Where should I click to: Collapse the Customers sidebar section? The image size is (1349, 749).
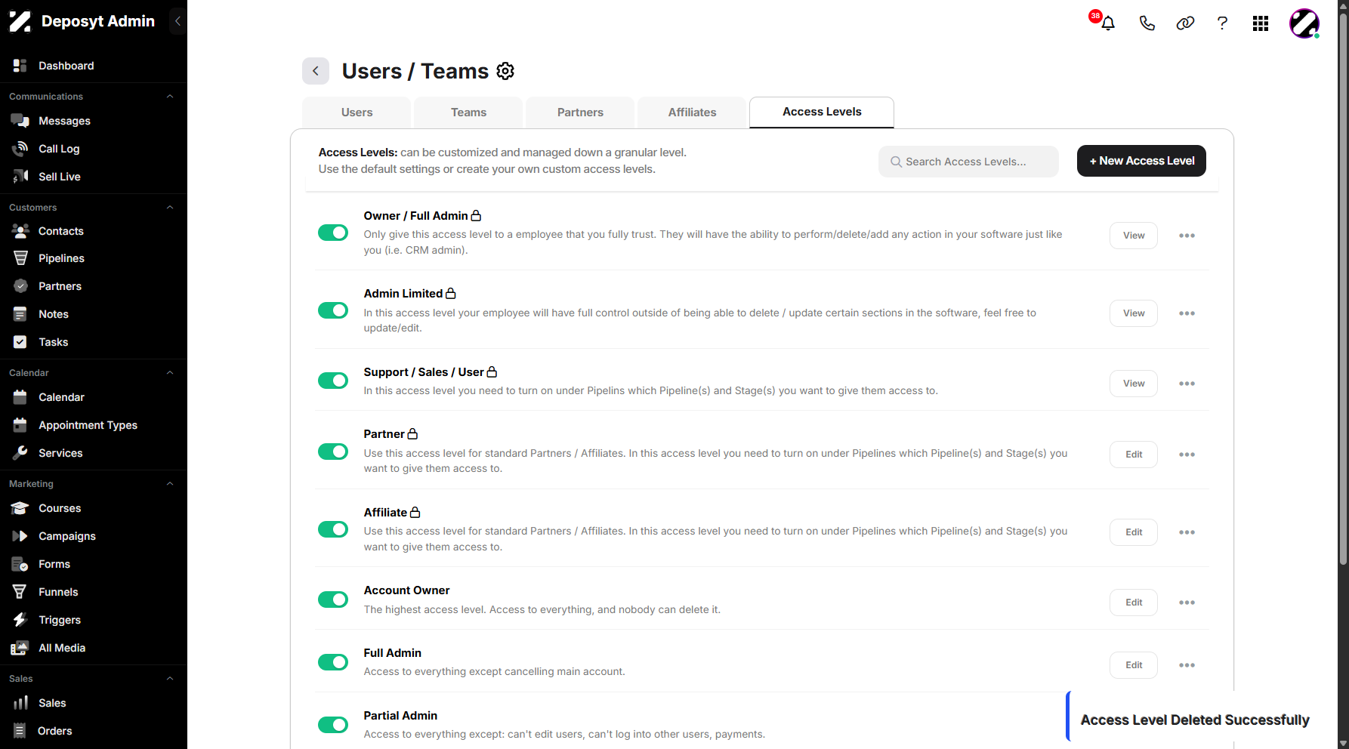[x=170, y=208]
